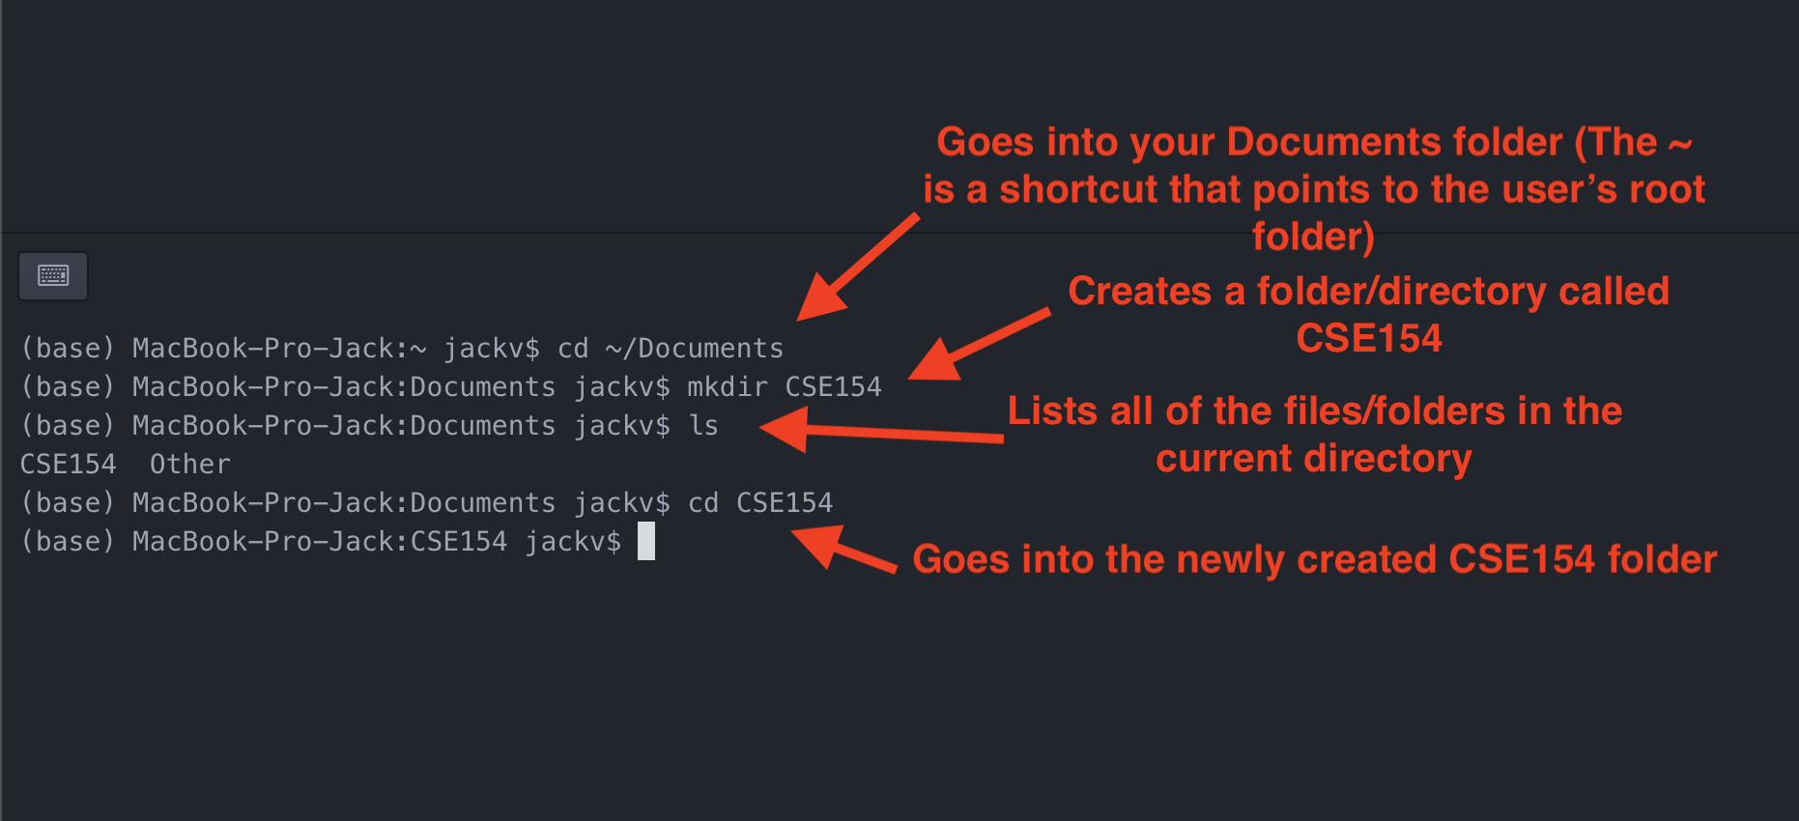Click the tilde symbol in the red annotation
This screenshot has height=821, width=1799.
1680,145
